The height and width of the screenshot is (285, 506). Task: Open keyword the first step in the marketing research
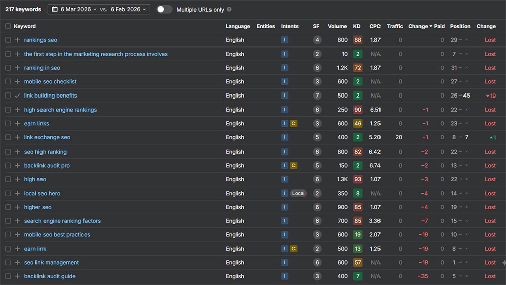[x=96, y=54]
